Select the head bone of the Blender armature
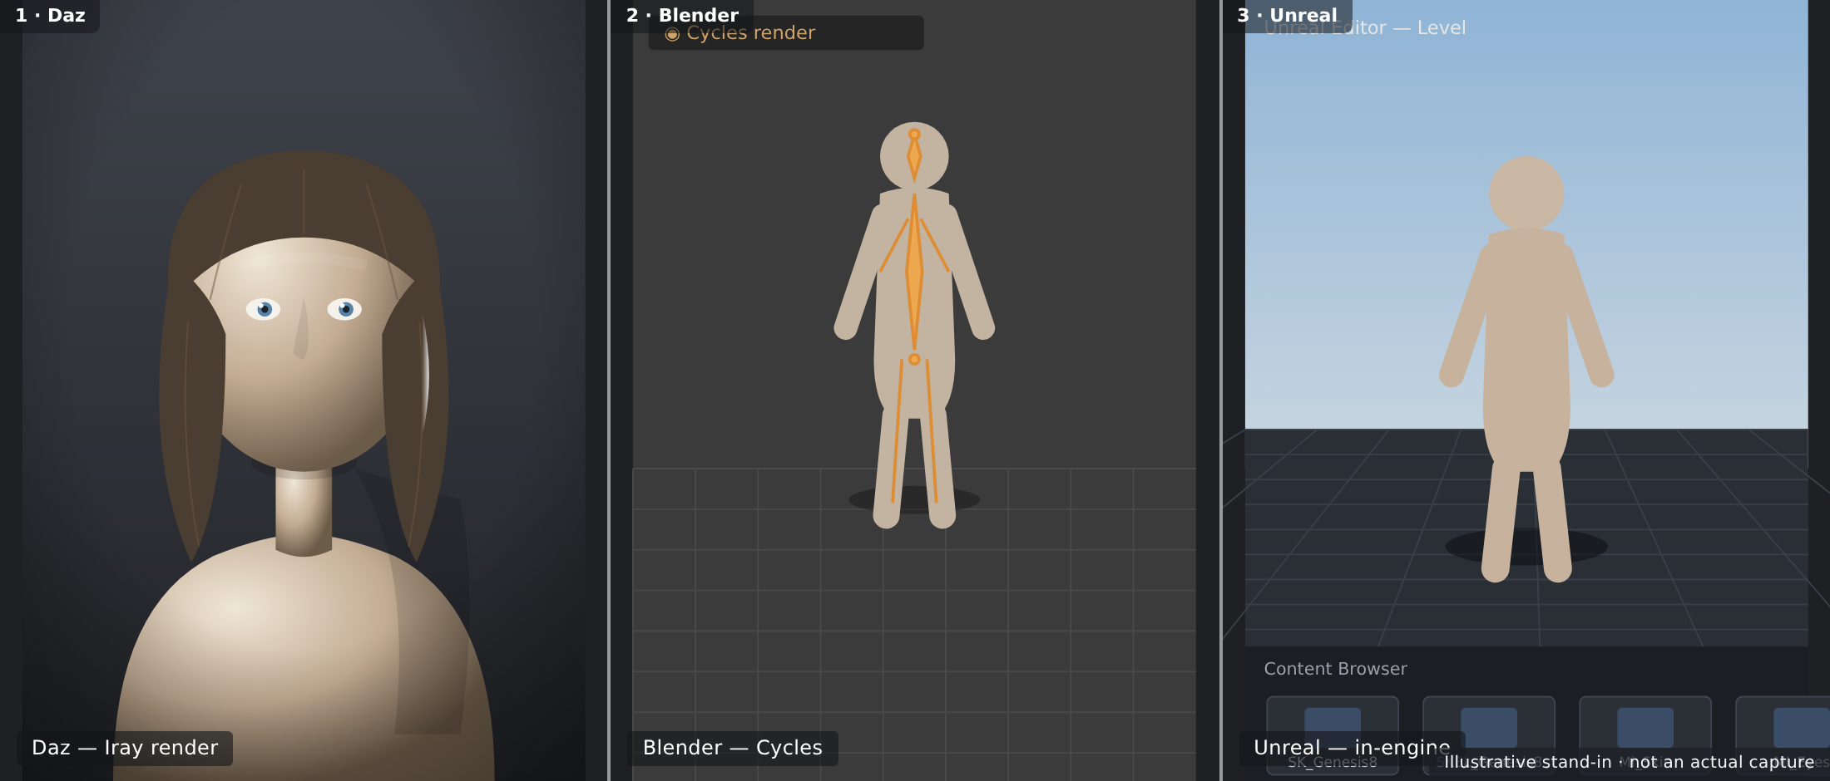This screenshot has width=1830, height=781. 914,156
